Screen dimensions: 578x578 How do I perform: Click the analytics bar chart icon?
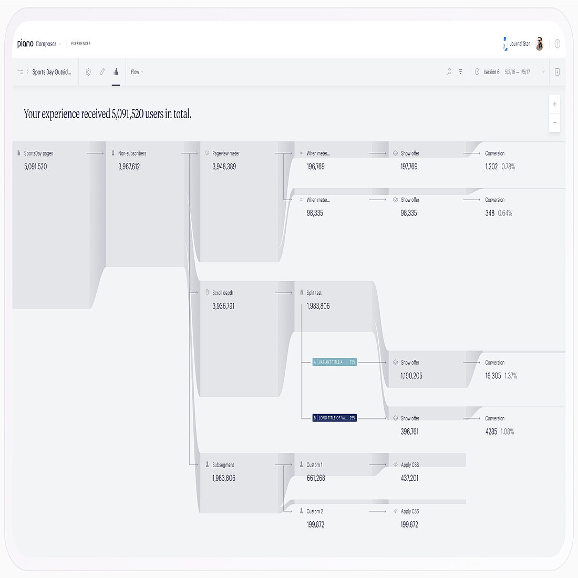(x=116, y=72)
